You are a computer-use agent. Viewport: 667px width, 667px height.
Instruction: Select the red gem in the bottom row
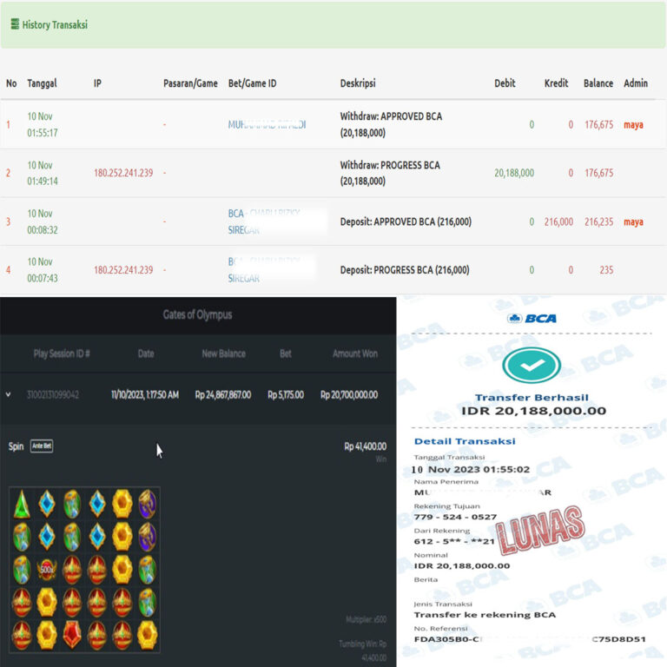[71, 635]
